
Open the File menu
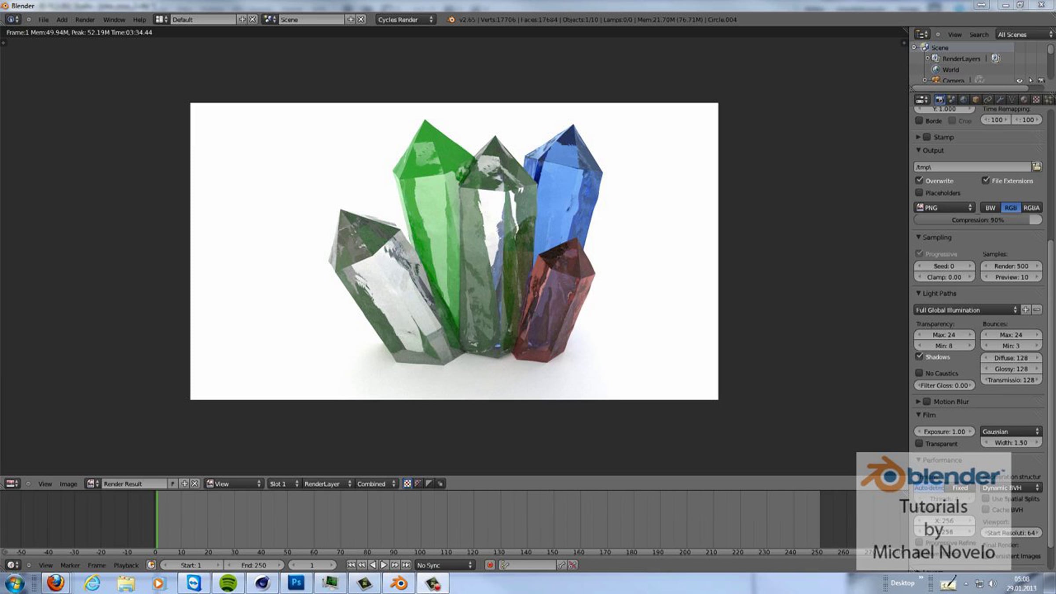[43, 20]
